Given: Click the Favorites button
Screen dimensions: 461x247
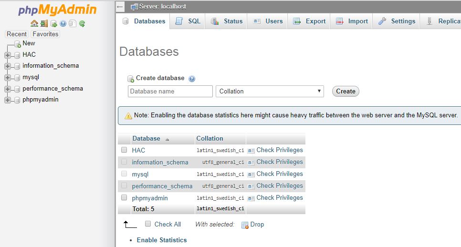Looking at the screenshot, I should point(45,34).
